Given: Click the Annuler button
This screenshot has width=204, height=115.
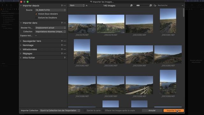Looking at the screenshot, I should click(x=152, y=111).
